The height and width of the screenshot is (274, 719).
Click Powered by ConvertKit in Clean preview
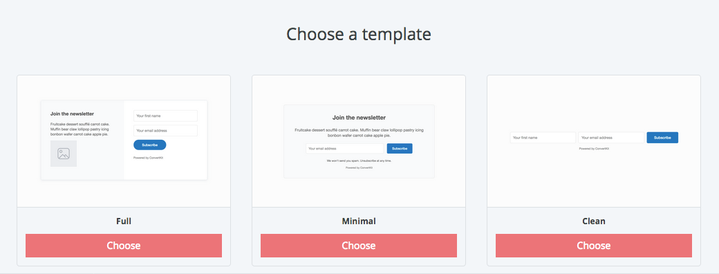coord(594,149)
